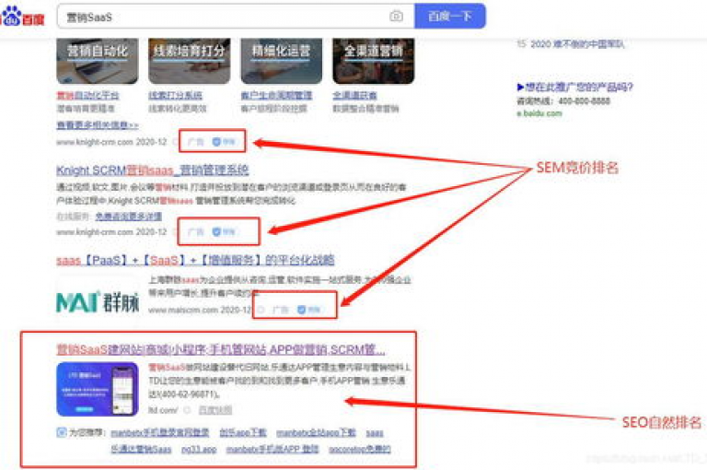Open the manbetx手机版APP recommended link
This screenshot has width=707, height=470.
(x=272, y=449)
